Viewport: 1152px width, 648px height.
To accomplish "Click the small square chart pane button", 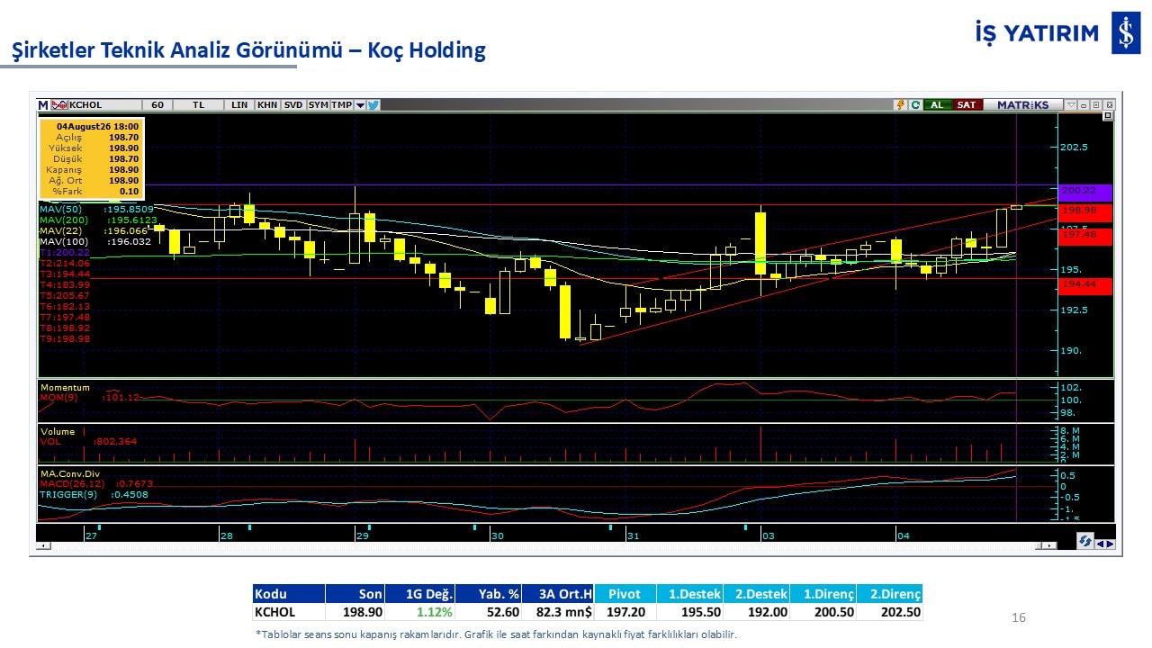I will click(1108, 116).
